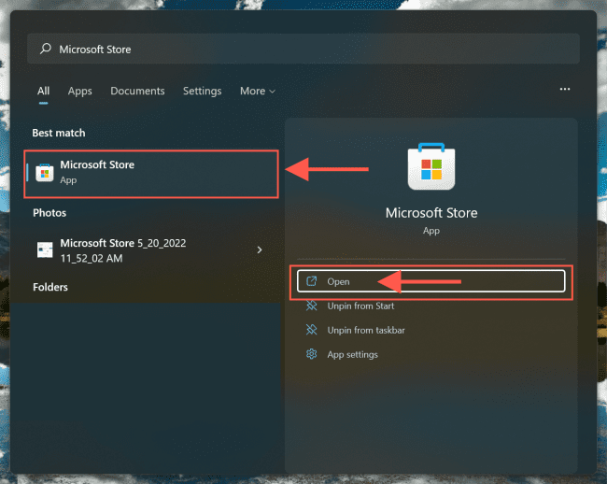Screen dimensions: 607x484
Task: Choose Unpin from taskbar text
Action: tap(366, 330)
